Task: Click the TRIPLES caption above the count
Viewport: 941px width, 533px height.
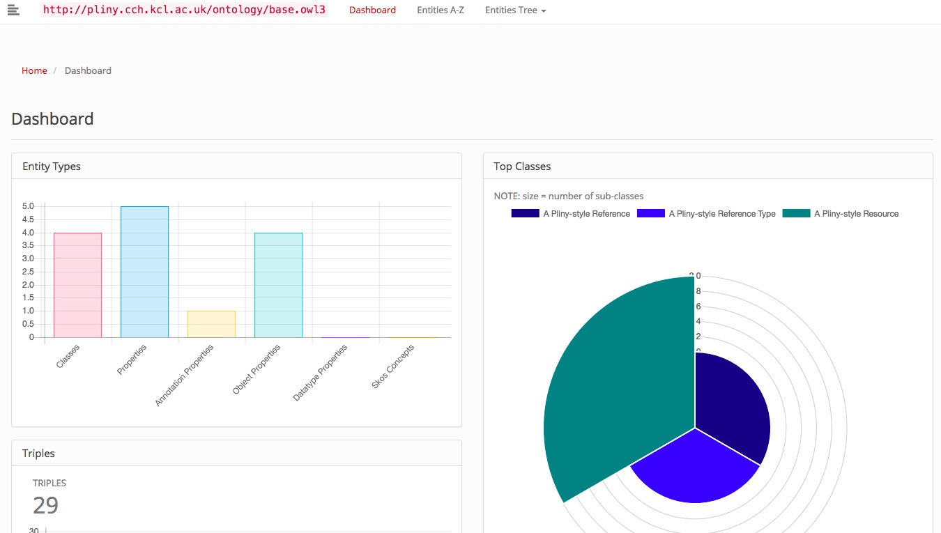Action: point(49,483)
